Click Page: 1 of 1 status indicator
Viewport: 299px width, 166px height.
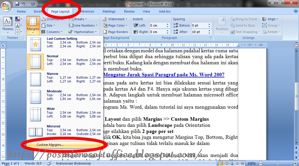(x=10, y=163)
